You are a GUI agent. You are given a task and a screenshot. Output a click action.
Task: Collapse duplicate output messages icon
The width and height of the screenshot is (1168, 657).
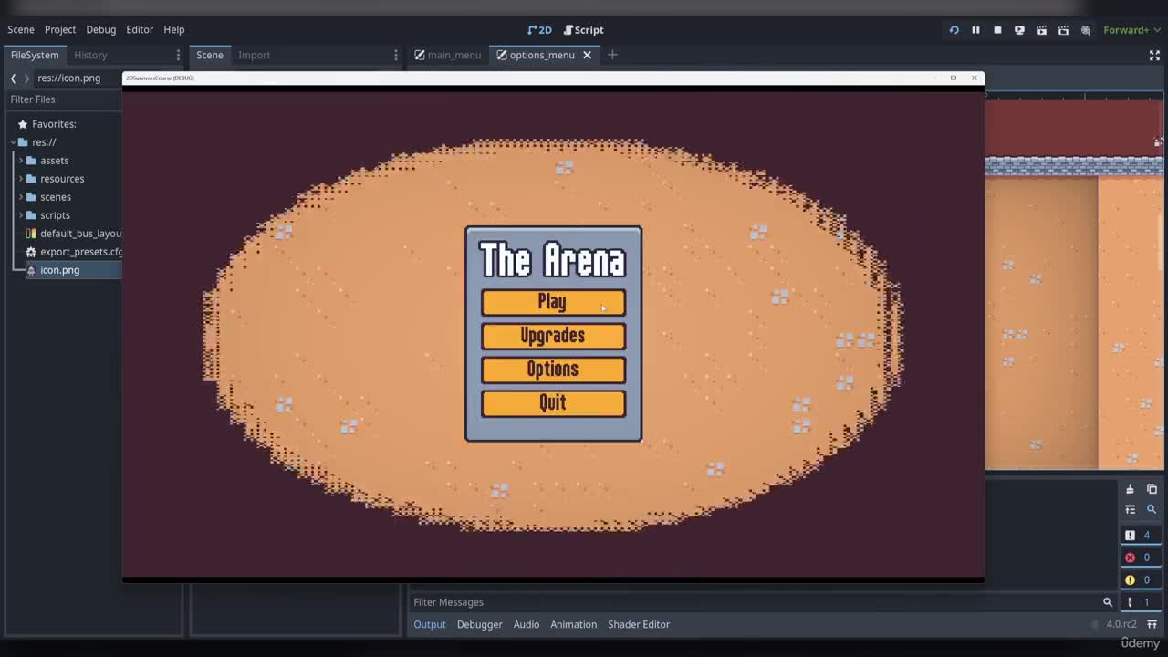[x=1130, y=509]
